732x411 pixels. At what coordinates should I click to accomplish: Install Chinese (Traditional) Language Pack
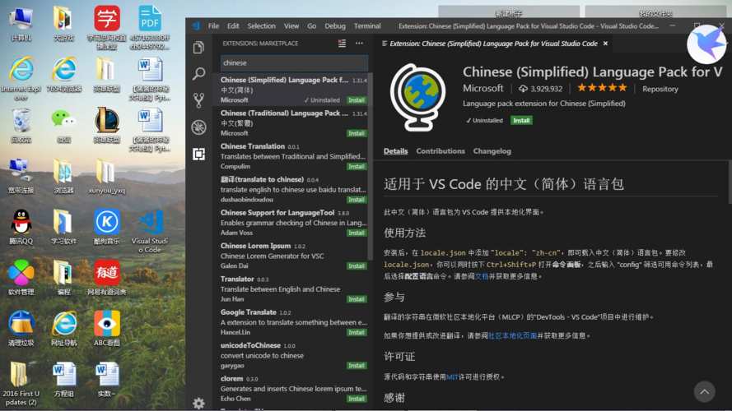tap(357, 133)
